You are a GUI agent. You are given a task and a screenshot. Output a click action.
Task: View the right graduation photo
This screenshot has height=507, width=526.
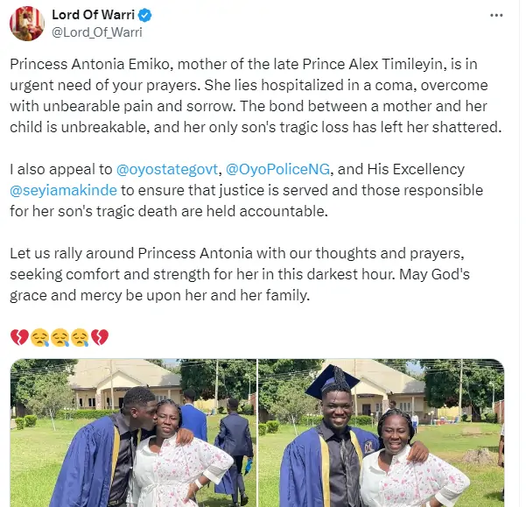coord(381,433)
